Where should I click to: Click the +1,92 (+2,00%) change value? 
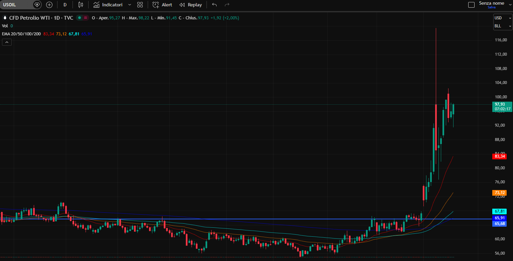tap(225, 18)
